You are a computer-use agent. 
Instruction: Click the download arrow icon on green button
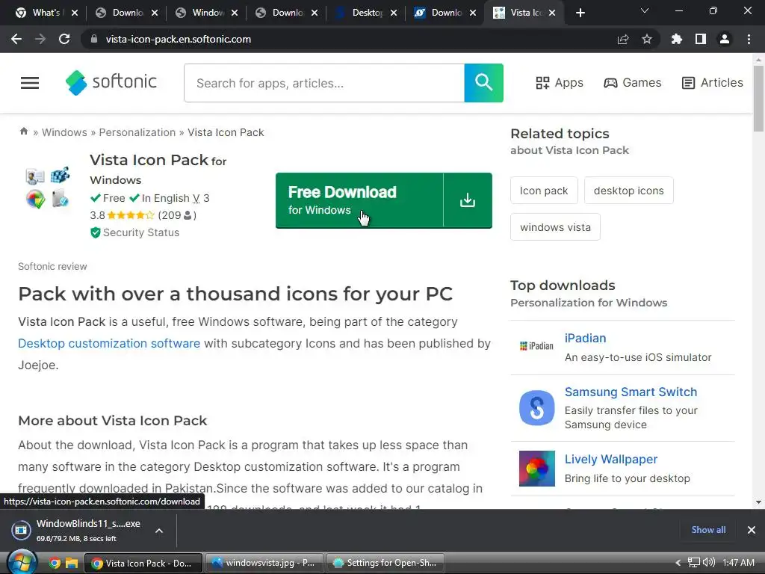[x=468, y=200]
